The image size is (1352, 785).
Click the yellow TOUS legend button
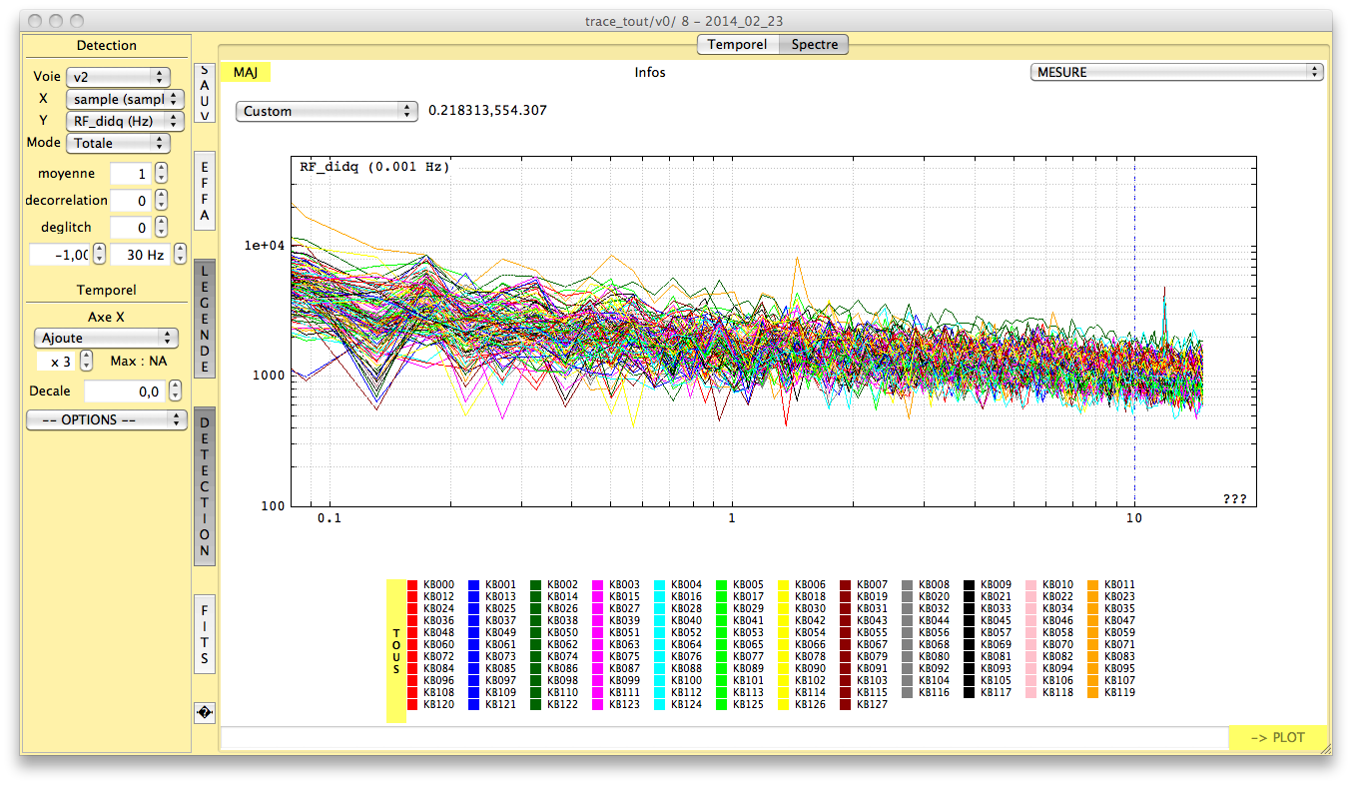396,650
